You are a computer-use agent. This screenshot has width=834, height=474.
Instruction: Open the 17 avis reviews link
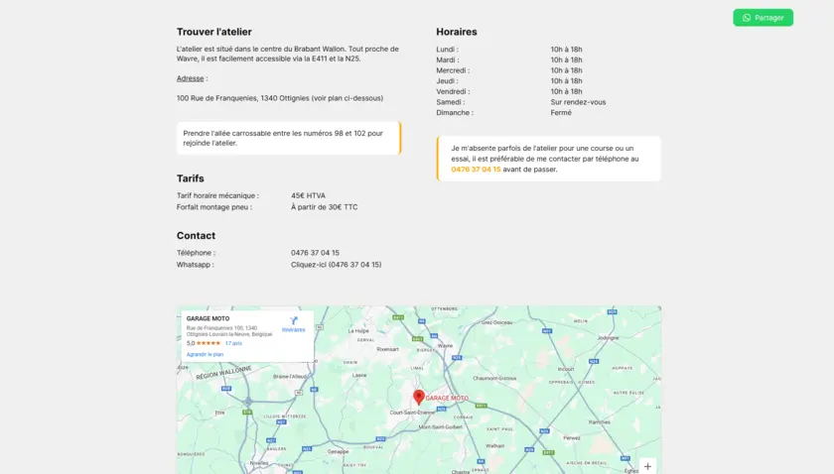tap(233, 343)
